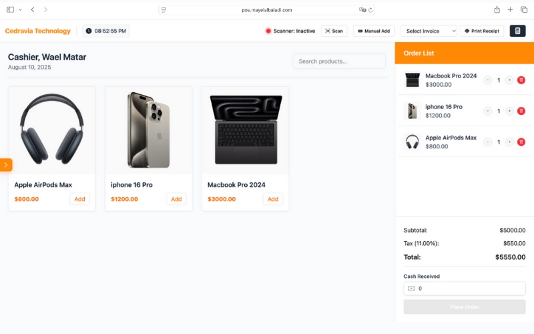Focus the Search products field
Viewport: 534px width, 334px height.
point(339,61)
